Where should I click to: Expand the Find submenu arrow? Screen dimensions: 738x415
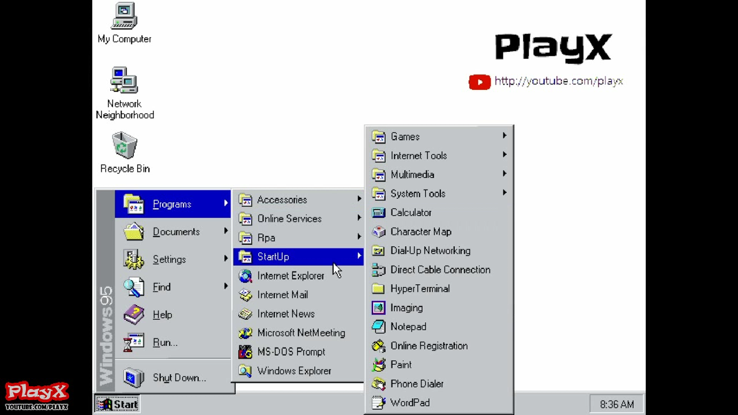coord(226,287)
